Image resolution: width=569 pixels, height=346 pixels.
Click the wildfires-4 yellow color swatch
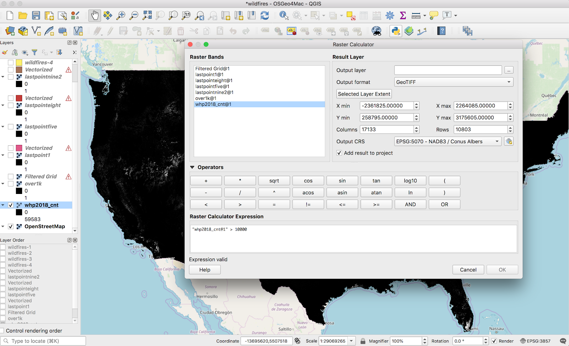pyautogui.click(x=19, y=63)
